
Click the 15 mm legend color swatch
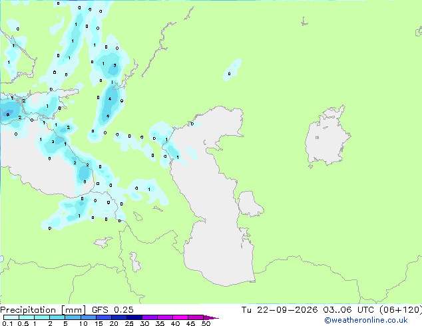[x=104, y=317]
